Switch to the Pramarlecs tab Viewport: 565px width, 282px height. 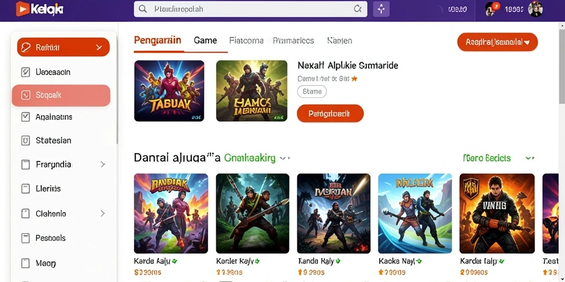(294, 41)
